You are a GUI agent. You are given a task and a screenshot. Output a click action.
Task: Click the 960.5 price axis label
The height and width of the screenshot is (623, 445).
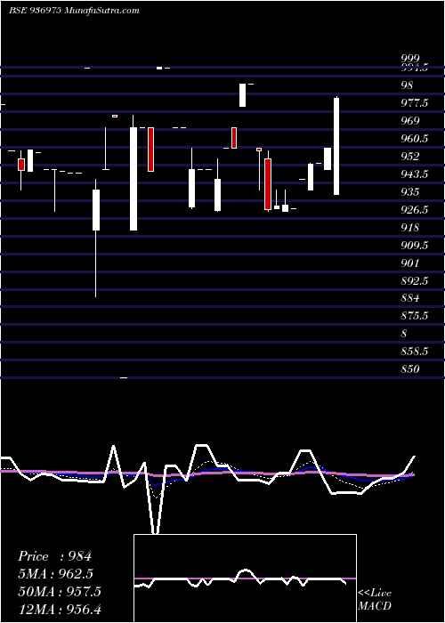(x=415, y=139)
